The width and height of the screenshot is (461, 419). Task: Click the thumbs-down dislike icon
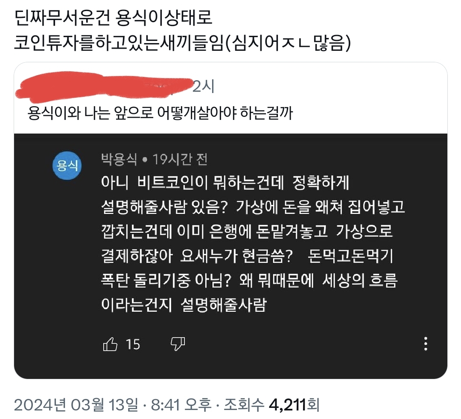tap(178, 344)
